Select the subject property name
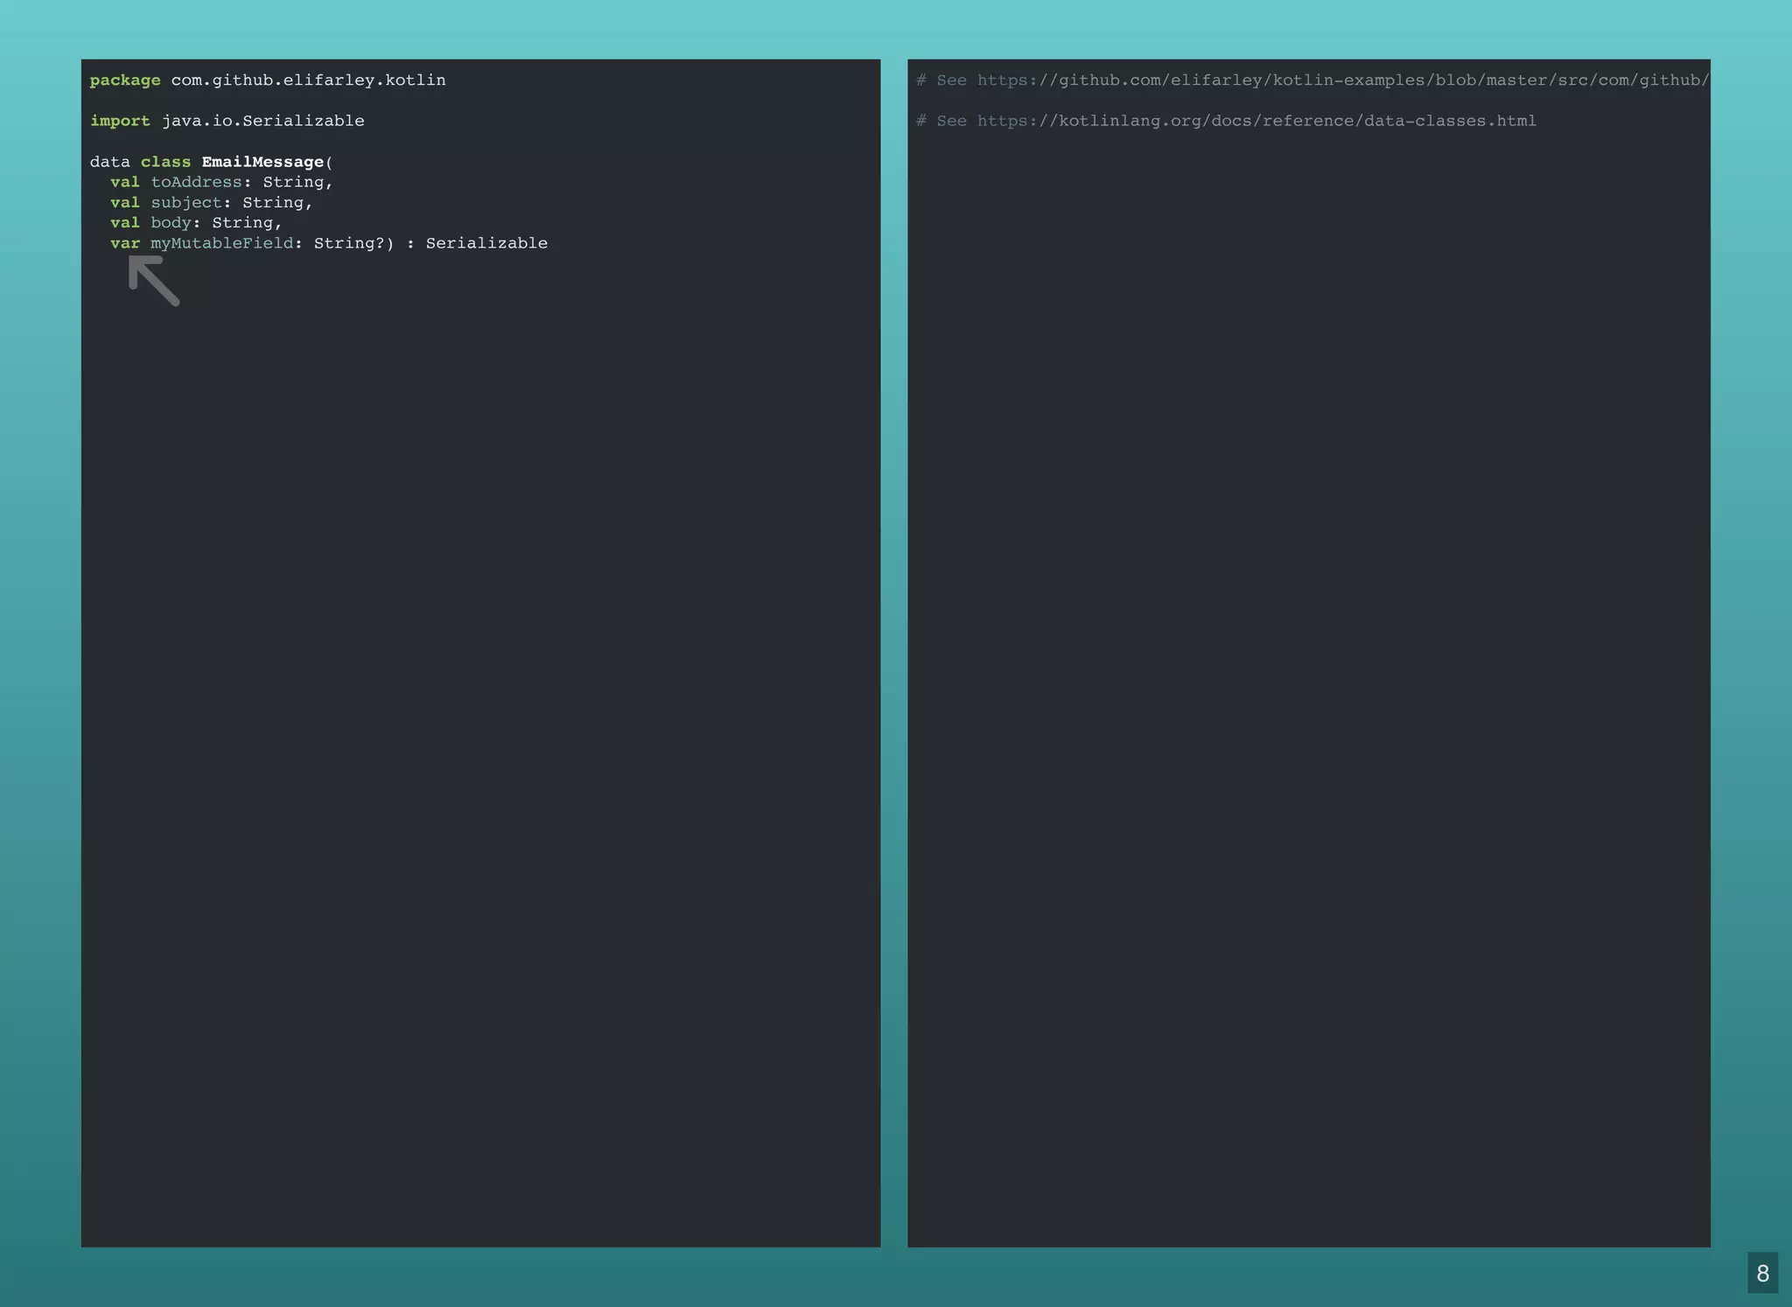Screen dimensions: 1792x1307 pos(186,203)
